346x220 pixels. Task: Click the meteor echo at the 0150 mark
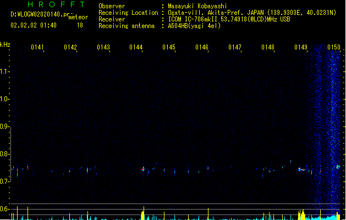point(338,167)
